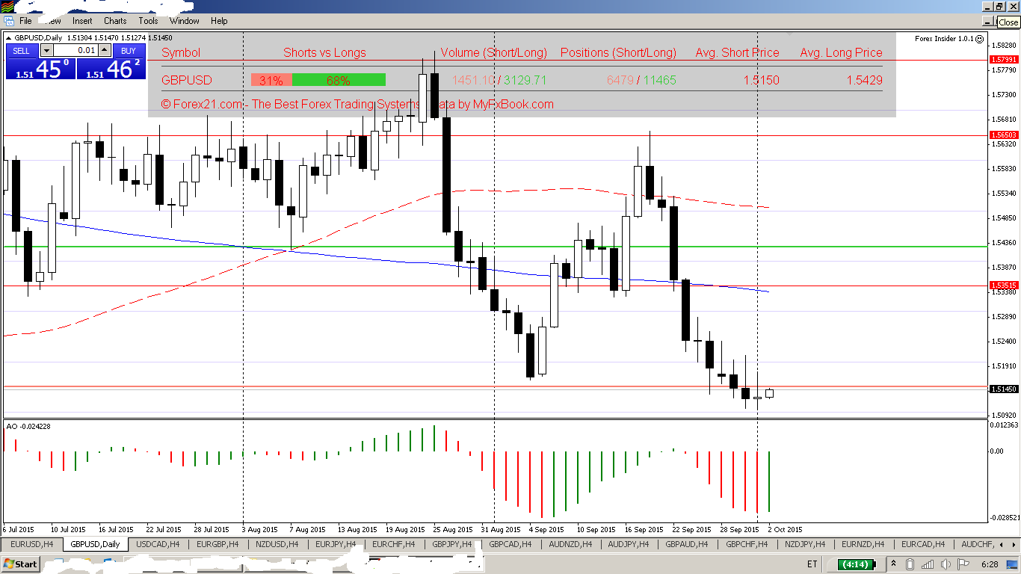Increase trade volume with the up arrow
The width and height of the screenshot is (1021, 574).
point(105,51)
